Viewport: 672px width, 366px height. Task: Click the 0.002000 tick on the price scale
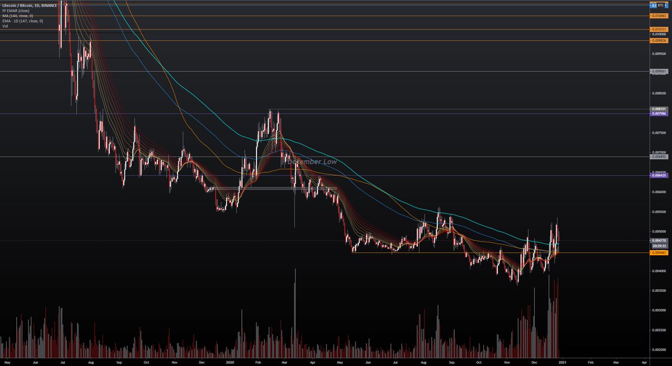[x=659, y=350]
